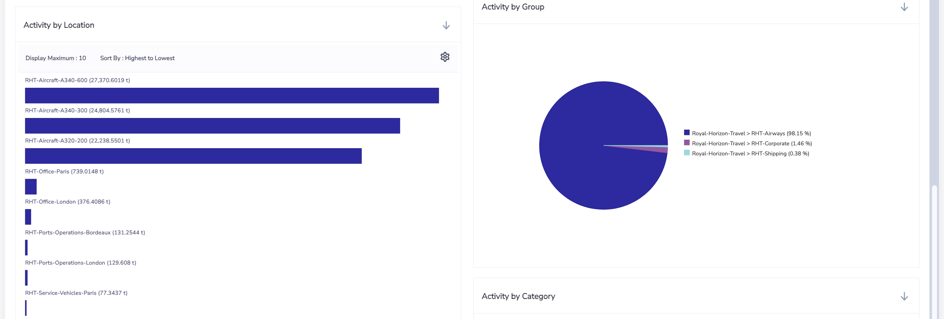Open Activity by Location settings gear
Viewport: 944px width, 319px height.
(445, 57)
